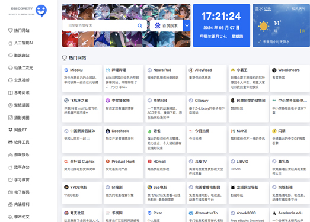The width and height of the screenshot is (310, 222).
Task: Click the Decohack card icon
Action: (x=107, y=131)
